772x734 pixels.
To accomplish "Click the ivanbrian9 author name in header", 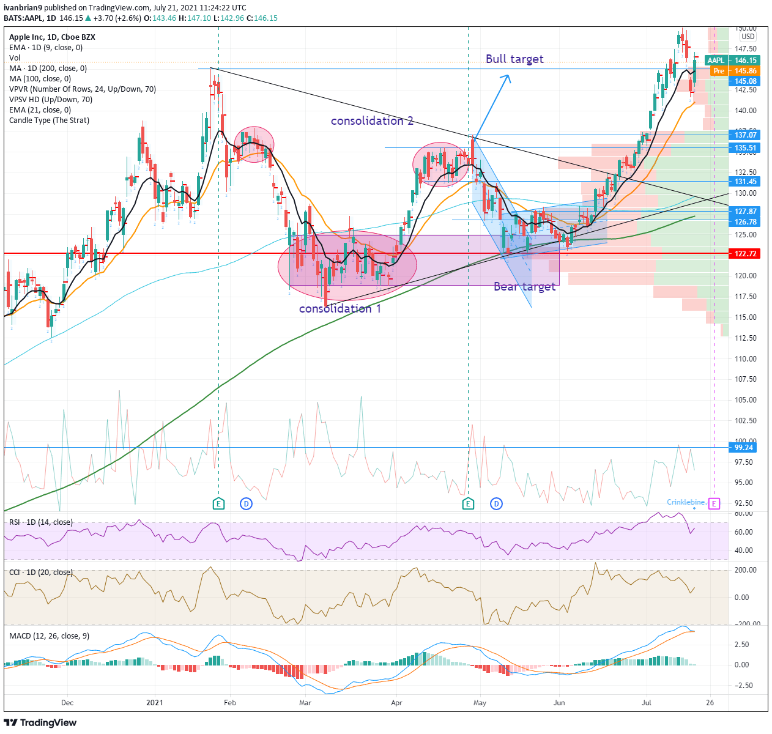I will tap(23, 8).
